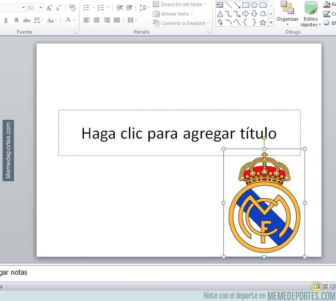The image size is (336, 301).
Task: Select the arrow line shape
Action: tap(237, 5)
